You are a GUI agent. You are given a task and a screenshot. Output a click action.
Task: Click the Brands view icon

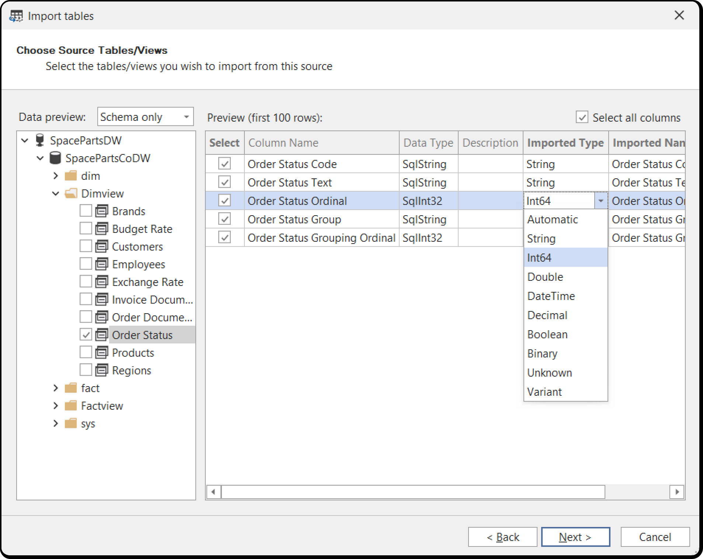click(x=101, y=211)
